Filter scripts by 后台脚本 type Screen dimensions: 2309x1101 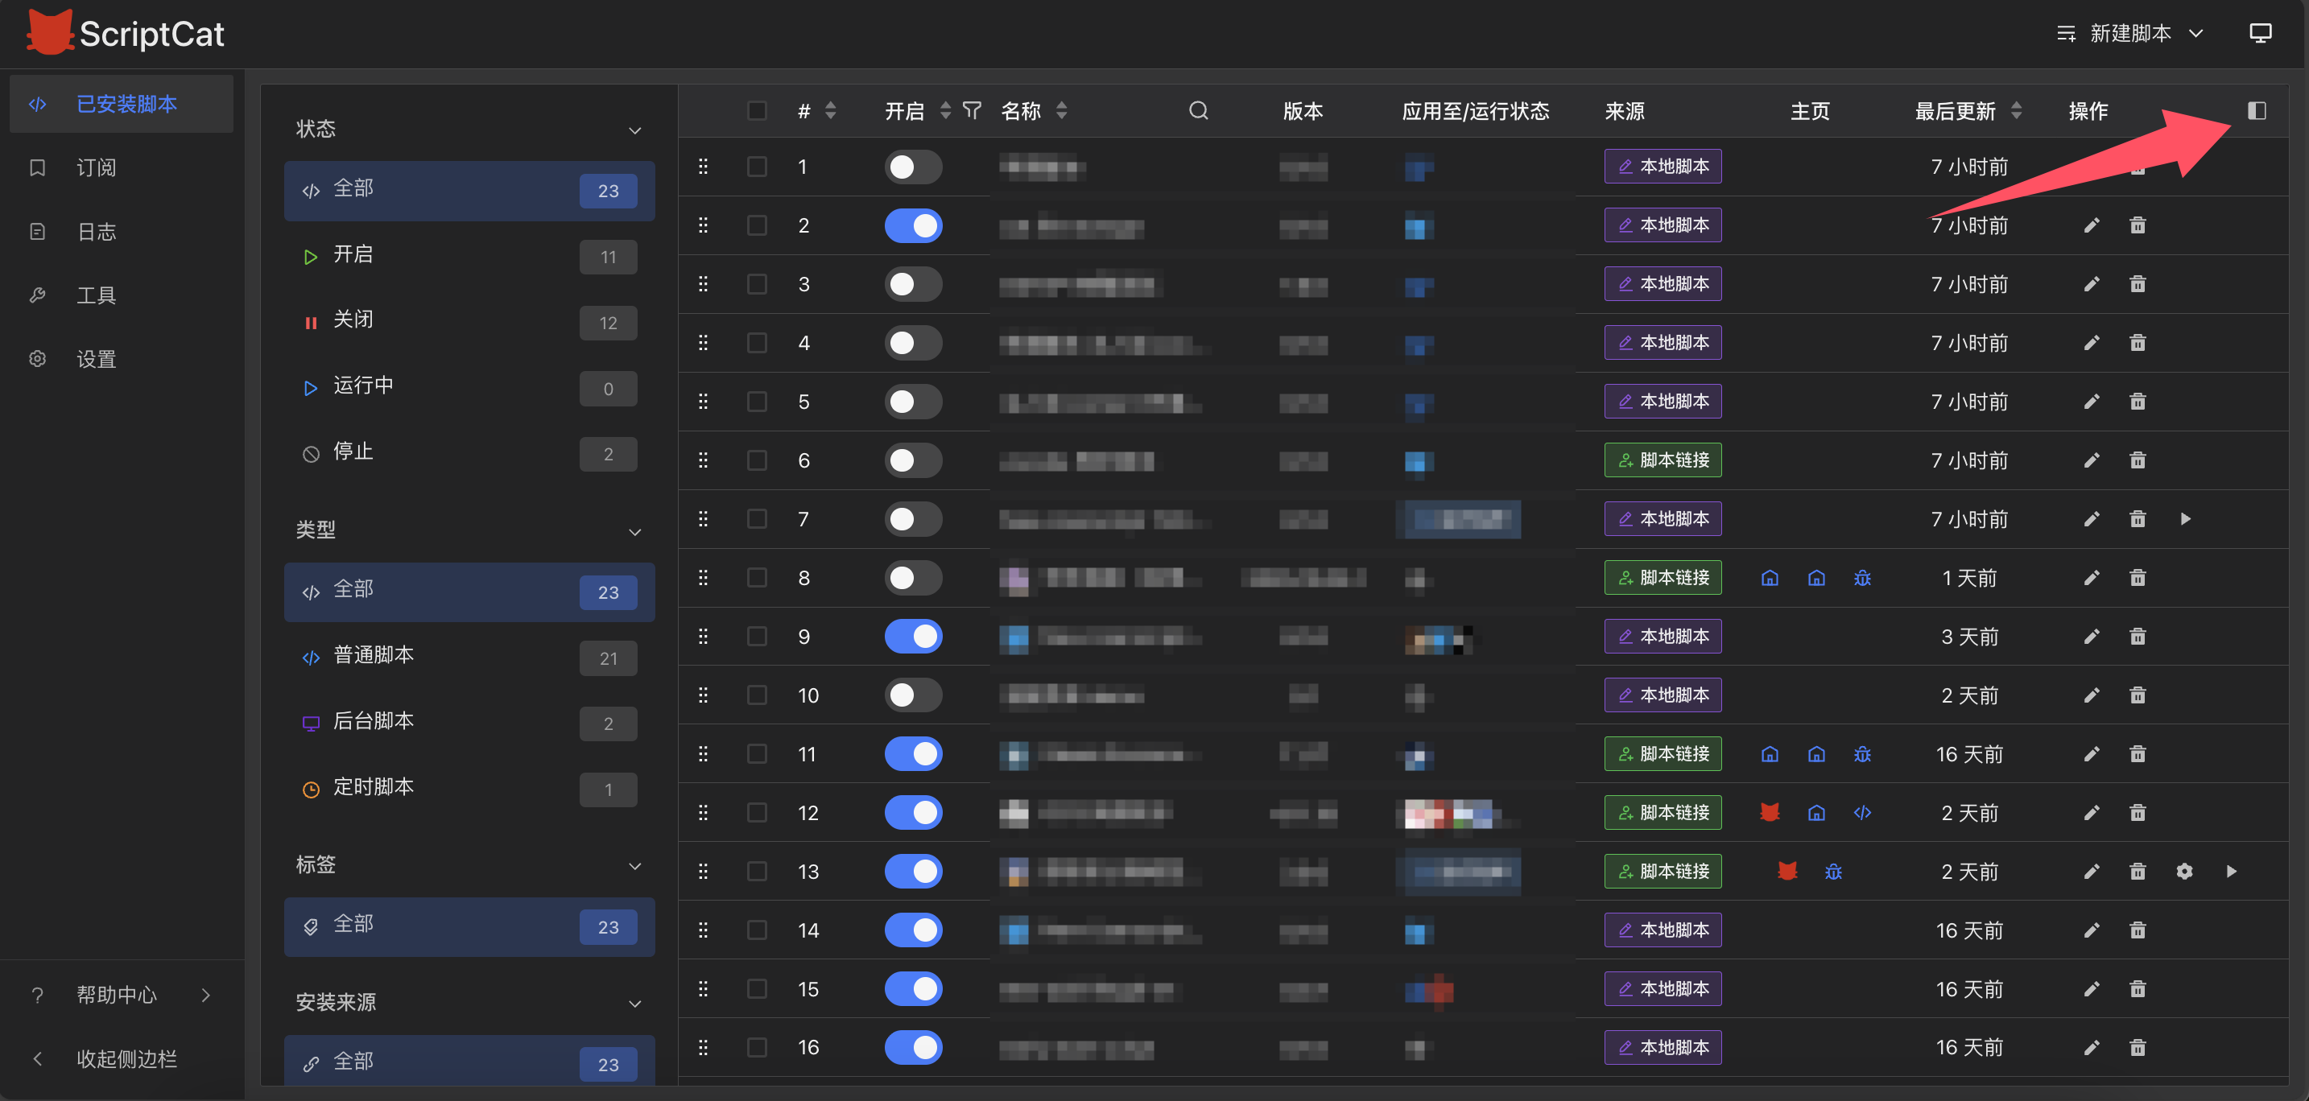pos(374,721)
